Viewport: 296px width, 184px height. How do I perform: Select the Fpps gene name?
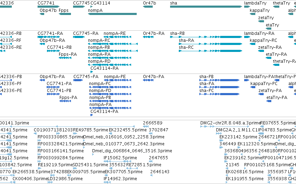pyautogui.click(x=64, y=10)
